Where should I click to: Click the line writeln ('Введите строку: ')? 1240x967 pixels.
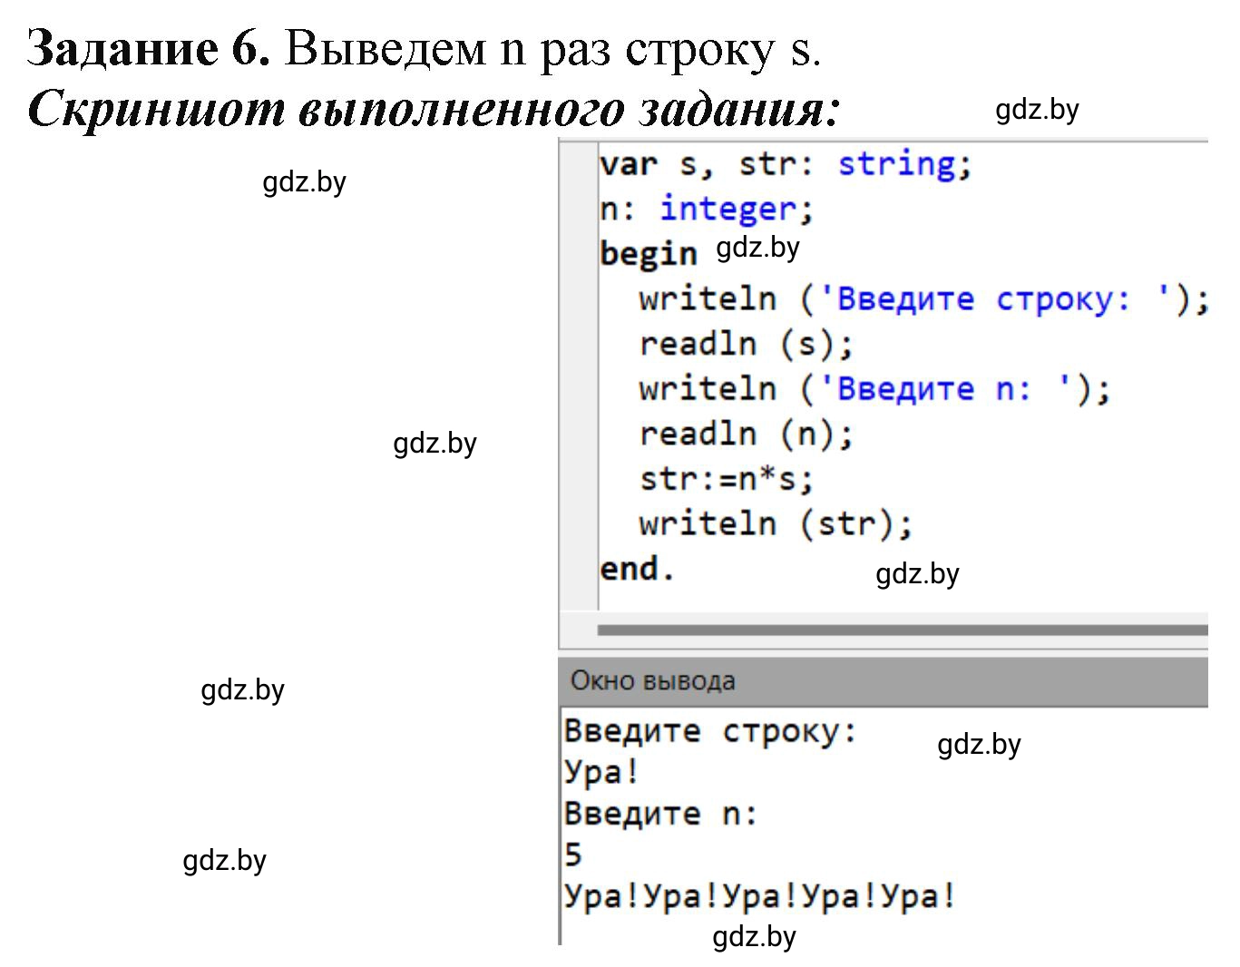tap(924, 298)
